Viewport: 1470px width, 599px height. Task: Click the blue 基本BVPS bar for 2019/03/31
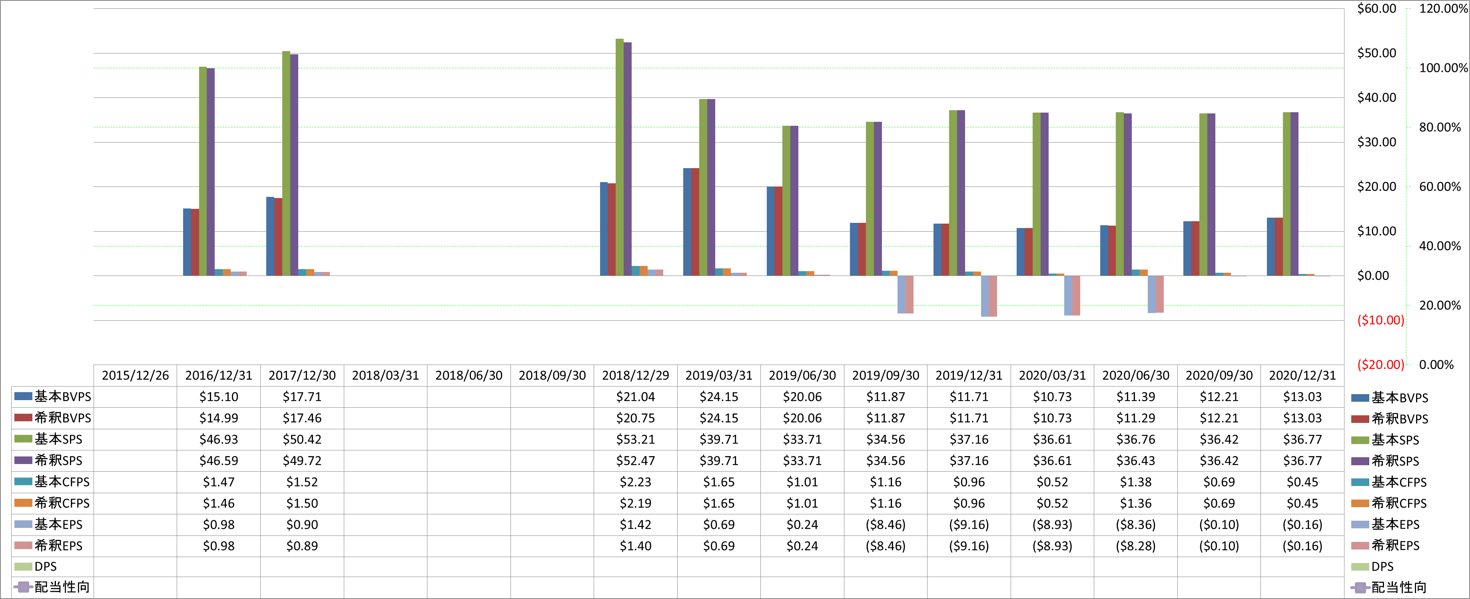tap(687, 222)
